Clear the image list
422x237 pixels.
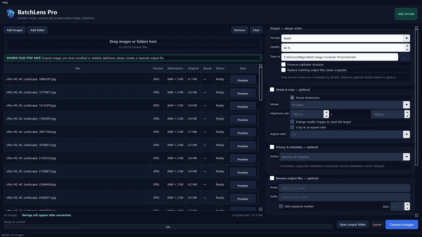click(256, 30)
